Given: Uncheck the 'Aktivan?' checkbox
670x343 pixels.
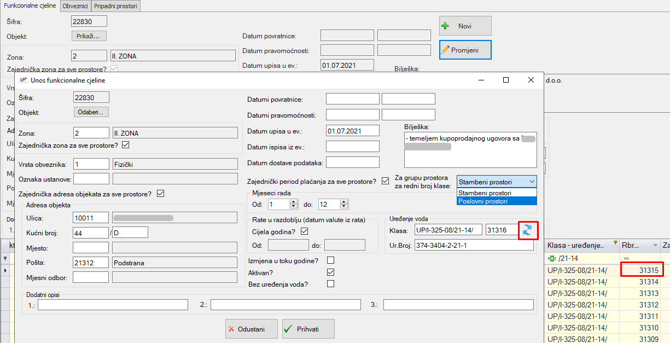Looking at the screenshot, I should [x=330, y=272].
